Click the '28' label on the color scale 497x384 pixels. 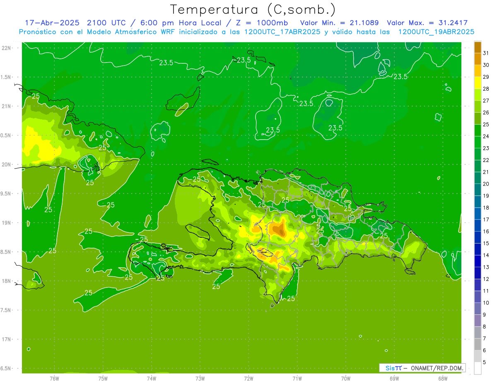(486, 89)
